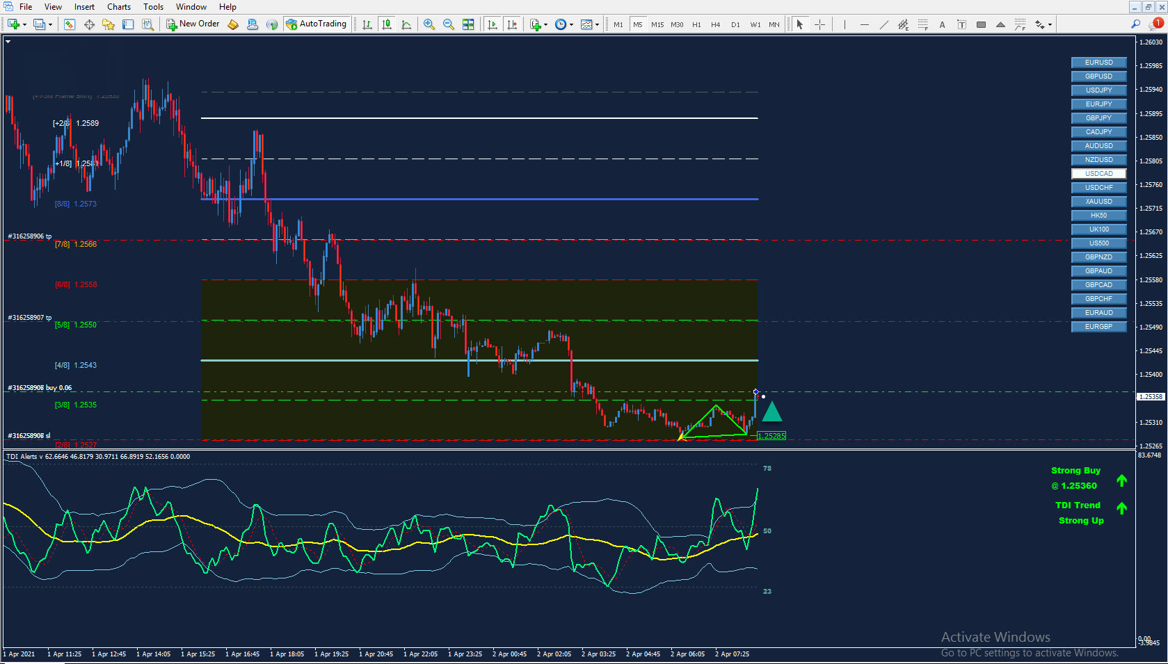Open the search magnifier icon
This screenshot has width=1168, height=664.
click(1135, 24)
